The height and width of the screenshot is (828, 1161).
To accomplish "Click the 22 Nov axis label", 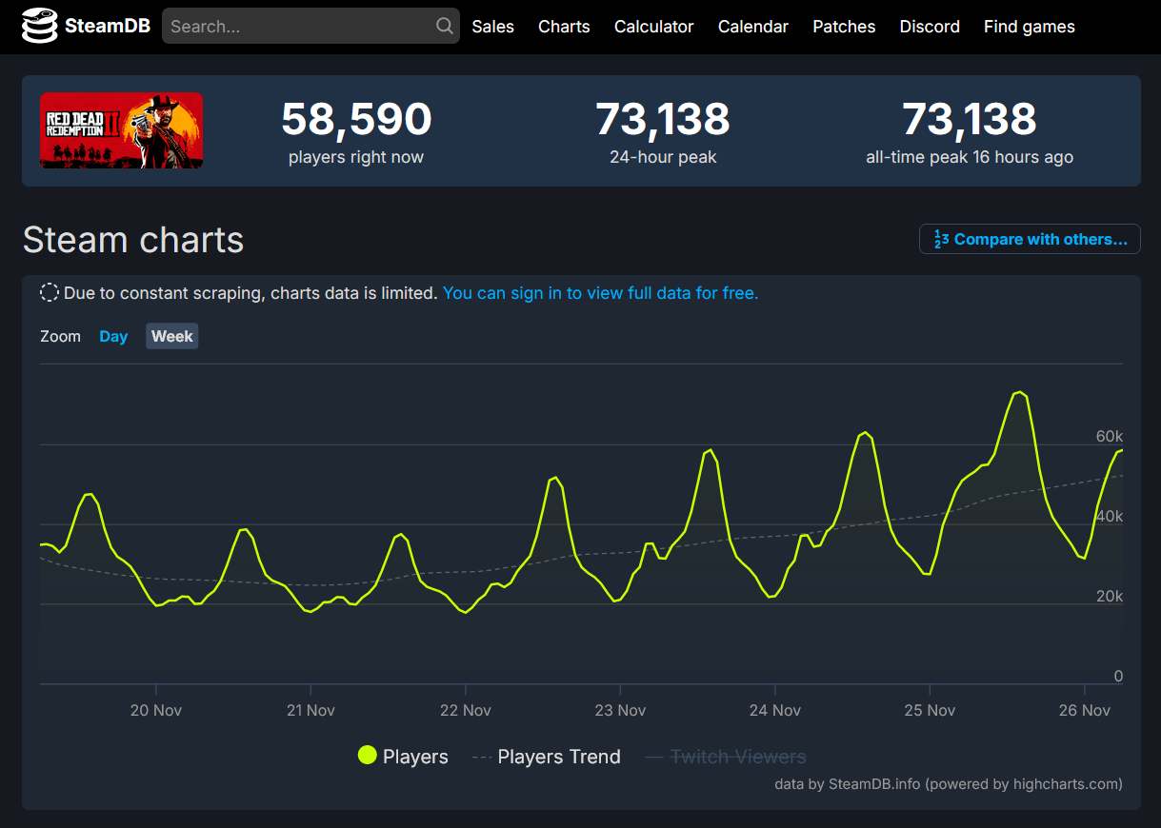I will tap(466, 710).
